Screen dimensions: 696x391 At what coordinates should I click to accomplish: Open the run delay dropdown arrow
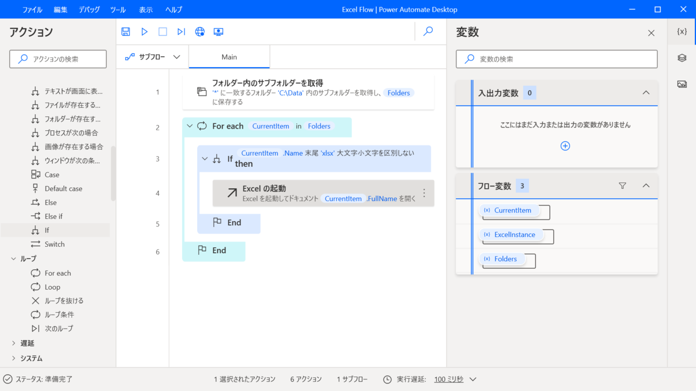click(x=473, y=379)
